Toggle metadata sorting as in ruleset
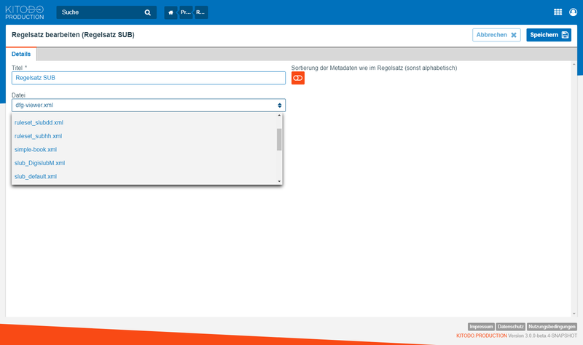Screen dimensions: 583x345 pyautogui.click(x=297, y=79)
